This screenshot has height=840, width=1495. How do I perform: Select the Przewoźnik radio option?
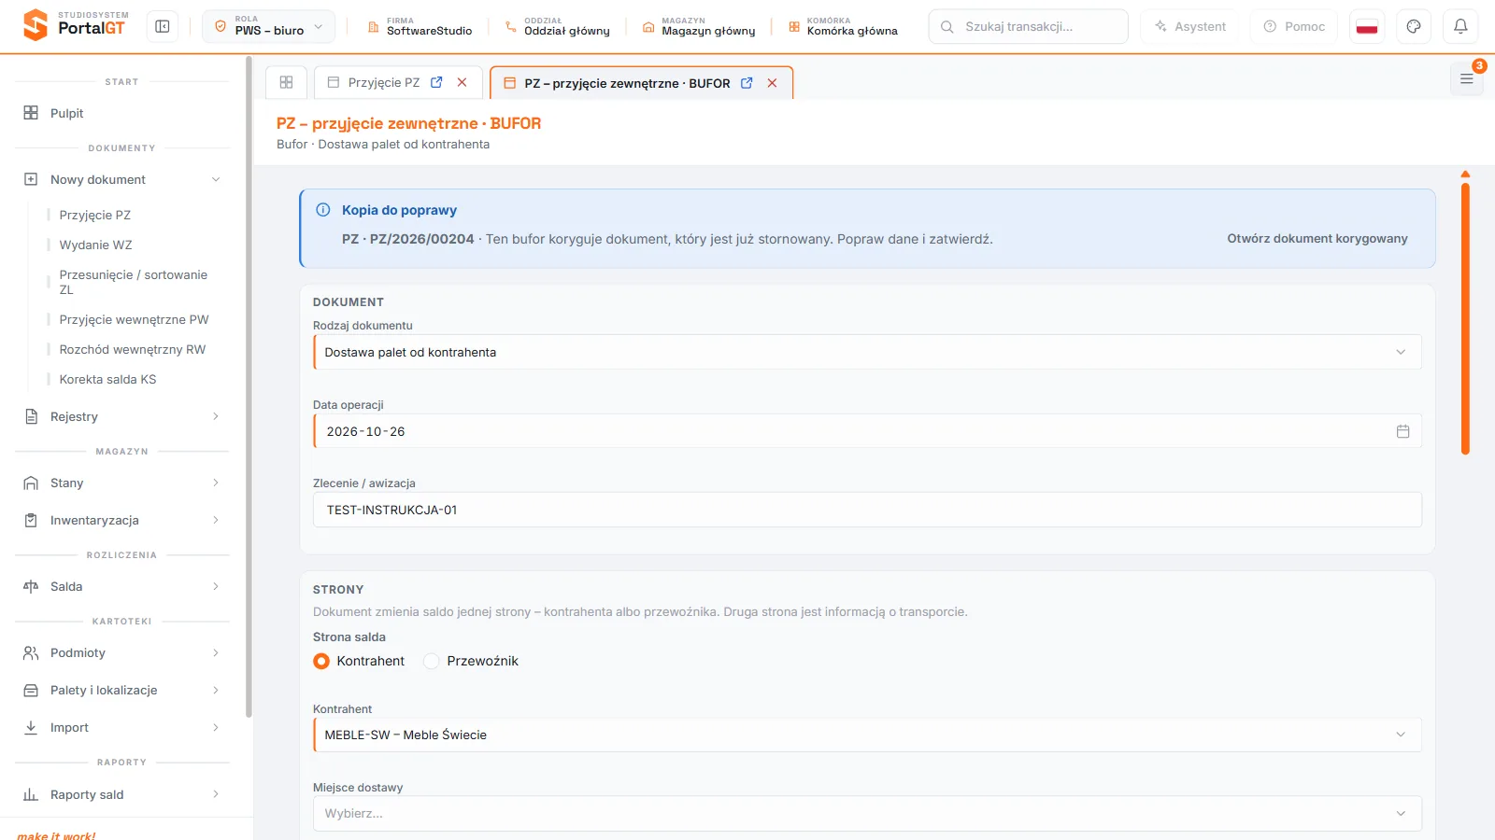432,661
